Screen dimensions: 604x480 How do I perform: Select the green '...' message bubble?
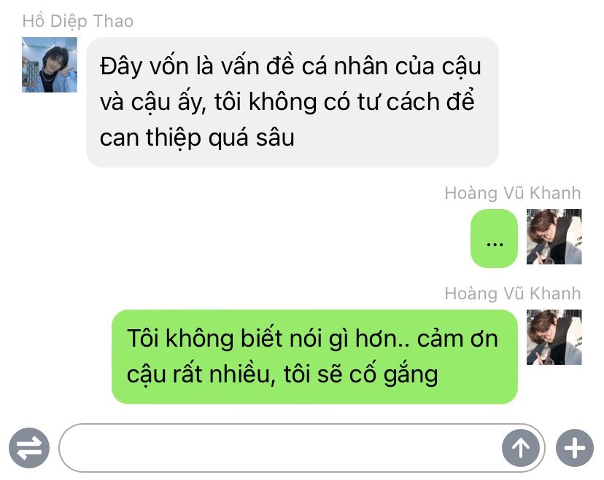pos(495,238)
